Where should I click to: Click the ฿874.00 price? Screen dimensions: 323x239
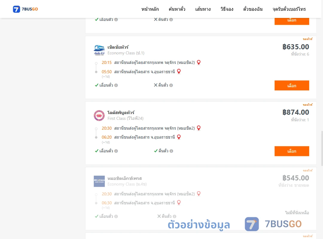[x=295, y=112]
